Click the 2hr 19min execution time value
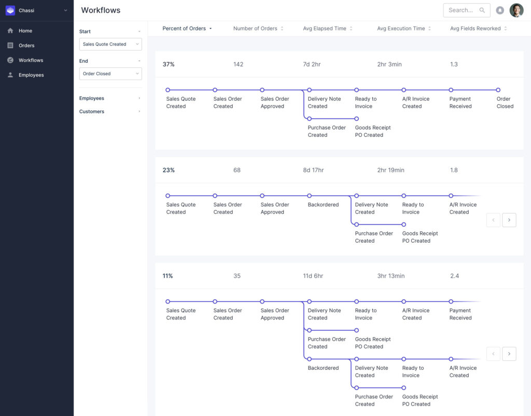Viewport: 531px width, 416px height. (391, 170)
